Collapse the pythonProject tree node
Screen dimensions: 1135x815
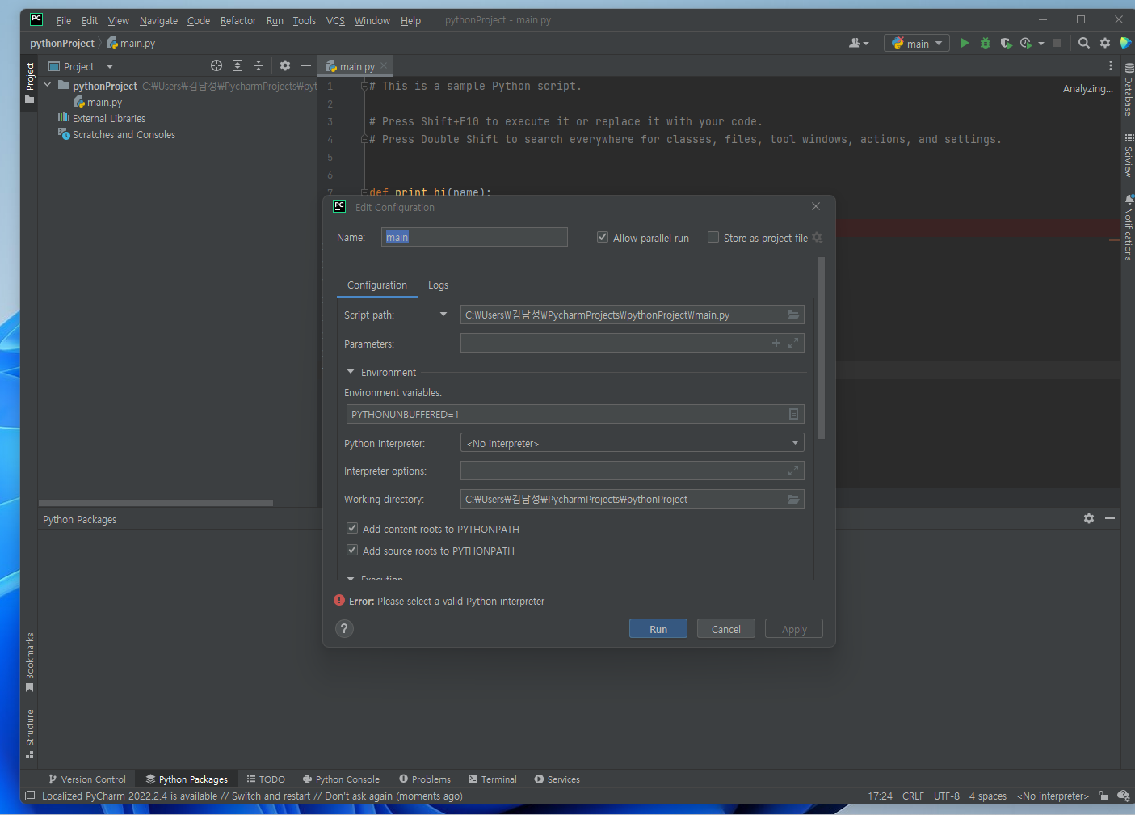48,85
